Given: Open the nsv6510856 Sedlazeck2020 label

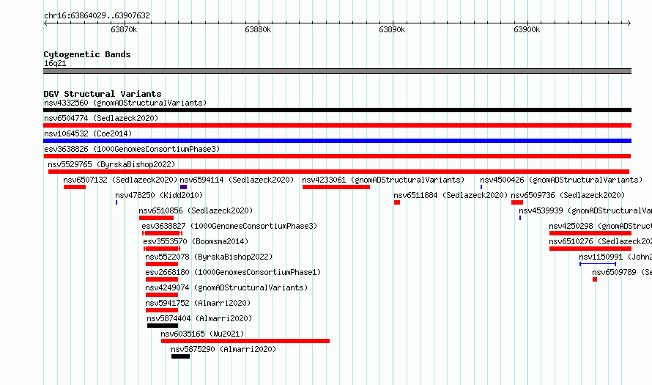Looking at the screenshot, I should pos(196,210).
